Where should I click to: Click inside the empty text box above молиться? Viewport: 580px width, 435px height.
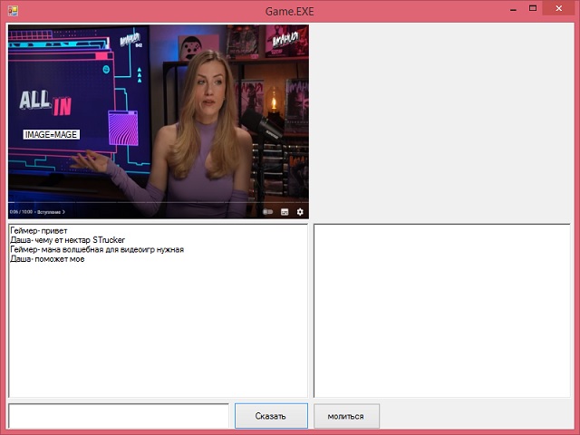[x=442, y=311]
